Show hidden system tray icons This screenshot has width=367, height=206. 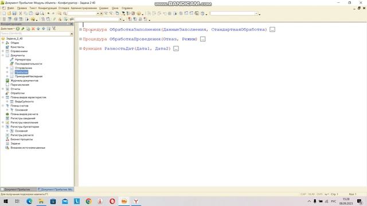[x=309, y=201]
